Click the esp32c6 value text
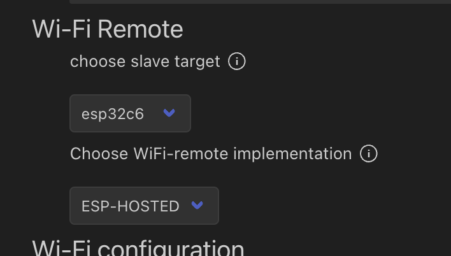451x256 pixels. (x=113, y=114)
